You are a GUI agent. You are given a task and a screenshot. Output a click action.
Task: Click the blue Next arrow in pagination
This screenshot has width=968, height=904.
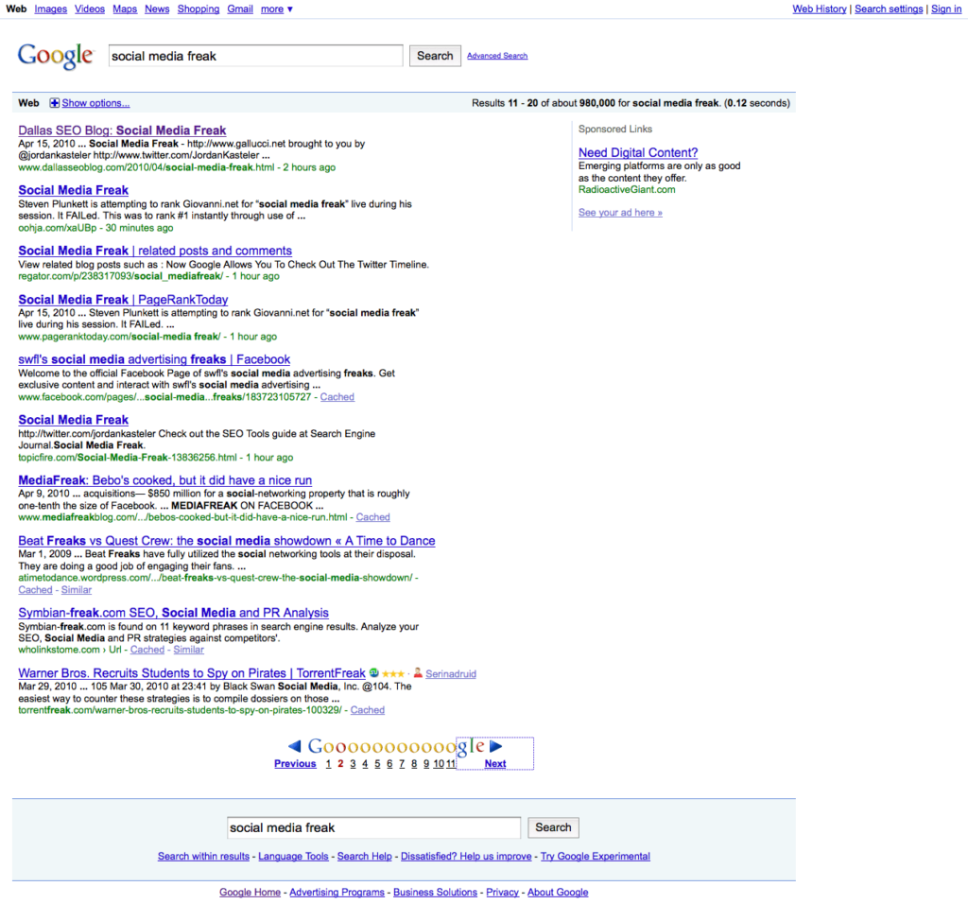[x=495, y=746]
